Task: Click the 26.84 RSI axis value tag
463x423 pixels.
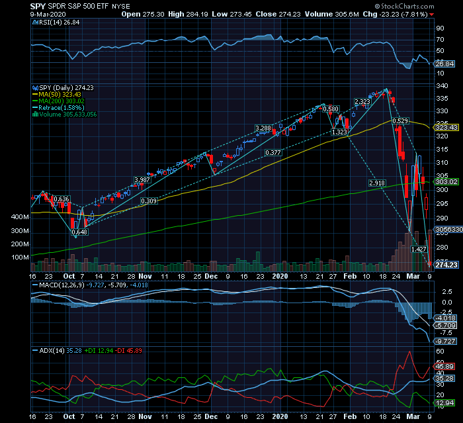Action: pyautogui.click(x=444, y=64)
